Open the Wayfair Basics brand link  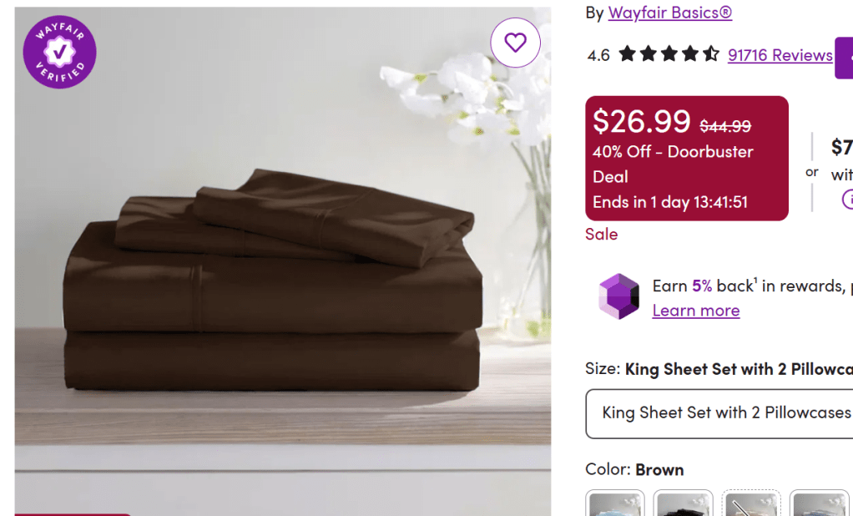[x=670, y=13]
